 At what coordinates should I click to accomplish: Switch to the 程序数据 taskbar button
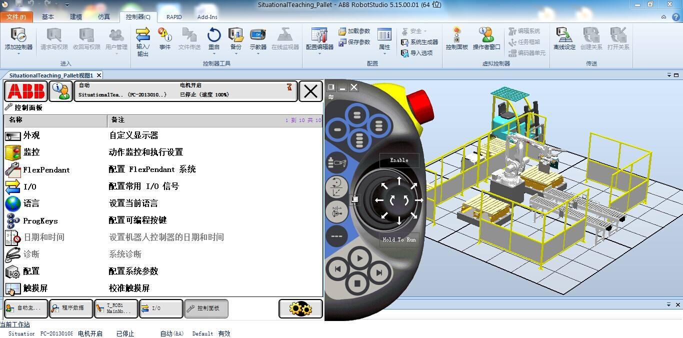pyautogui.click(x=71, y=308)
